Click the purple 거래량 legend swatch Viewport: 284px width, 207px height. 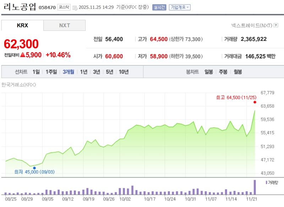(x=266, y=182)
